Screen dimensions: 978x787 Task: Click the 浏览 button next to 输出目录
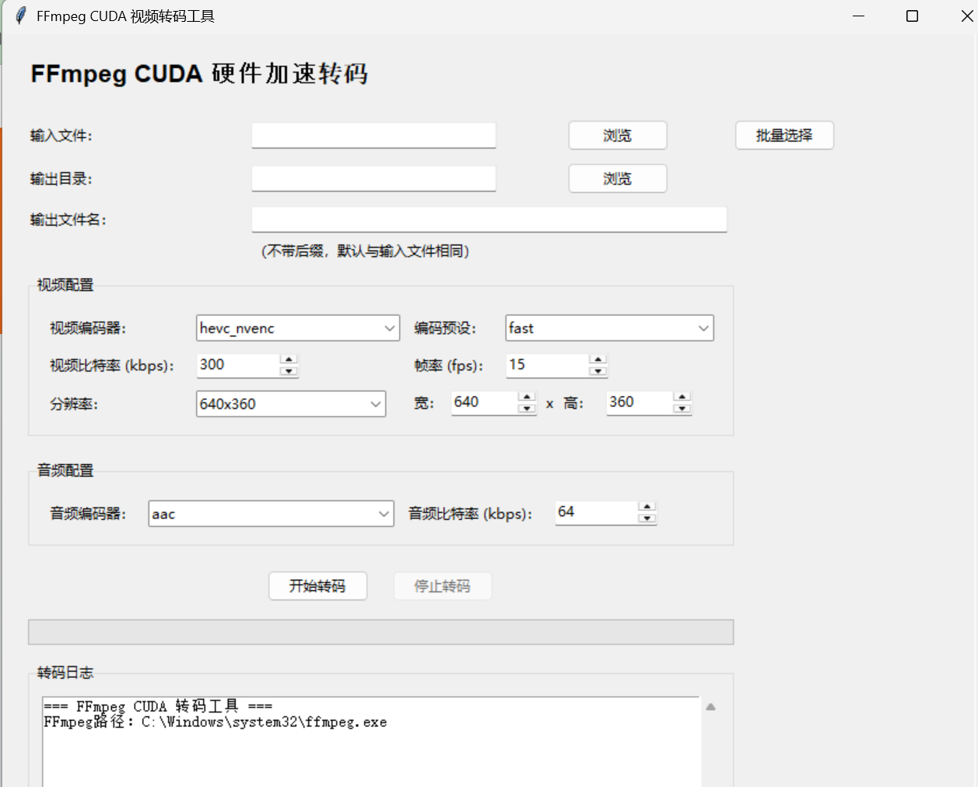(x=617, y=178)
